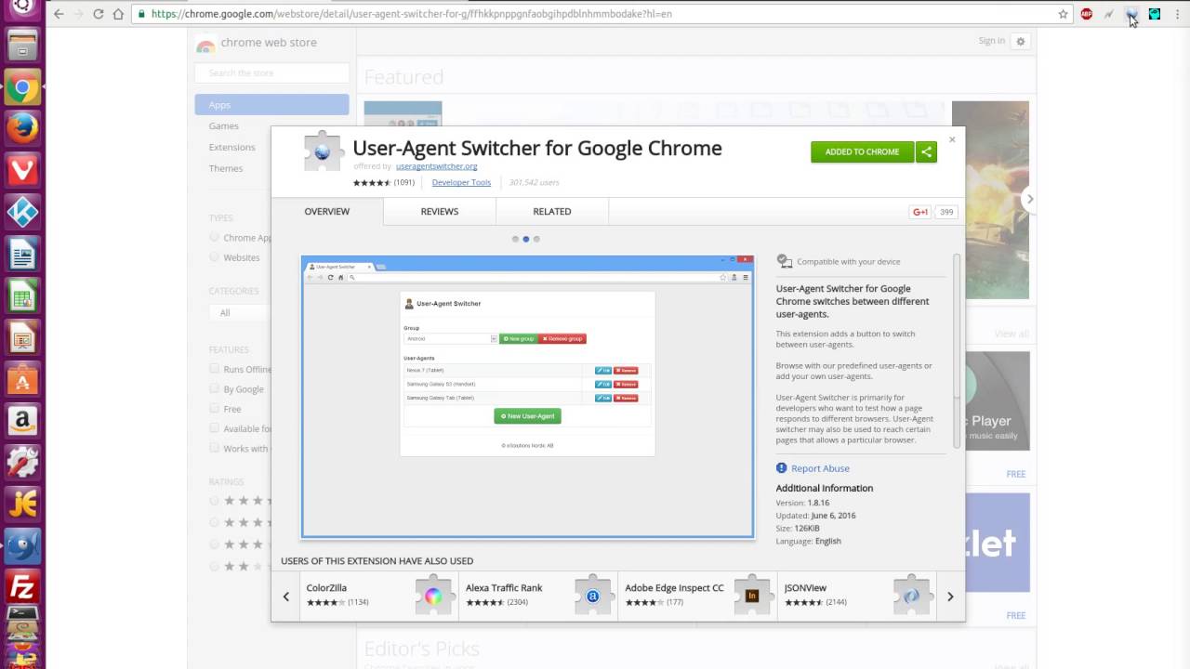Open Kodi from the launcher
This screenshot has width=1190, height=669.
[x=22, y=212]
